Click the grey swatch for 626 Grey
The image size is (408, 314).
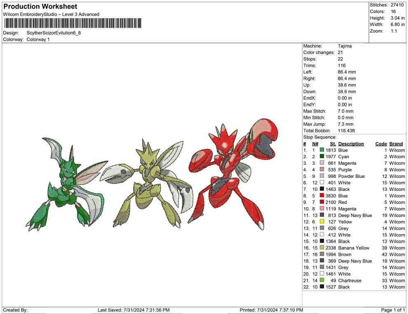322,228
